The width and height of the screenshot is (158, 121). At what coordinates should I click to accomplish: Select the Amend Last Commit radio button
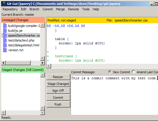click(x=134, y=72)
